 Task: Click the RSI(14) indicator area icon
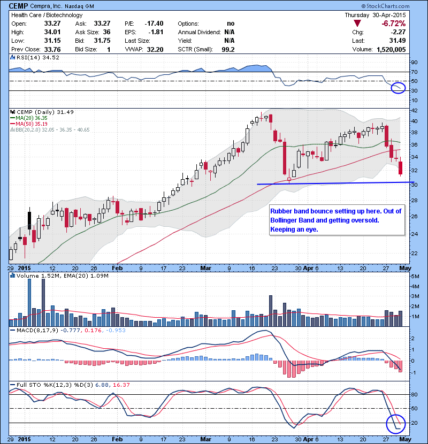(12, 57)
